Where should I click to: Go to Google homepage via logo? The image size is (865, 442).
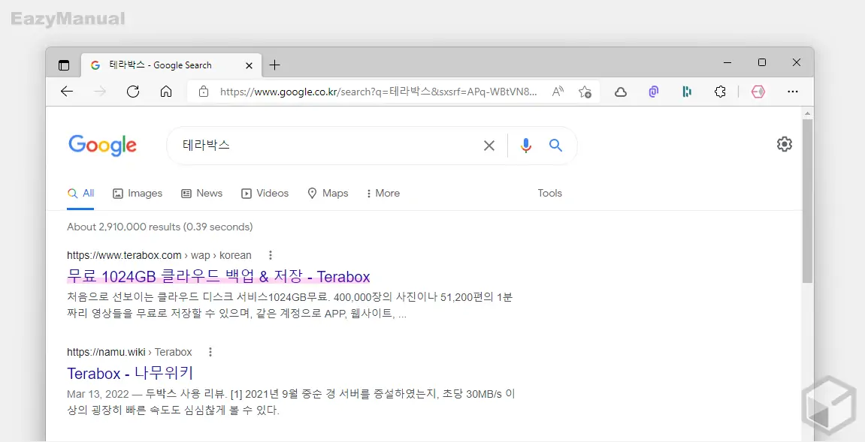(103, 146)
